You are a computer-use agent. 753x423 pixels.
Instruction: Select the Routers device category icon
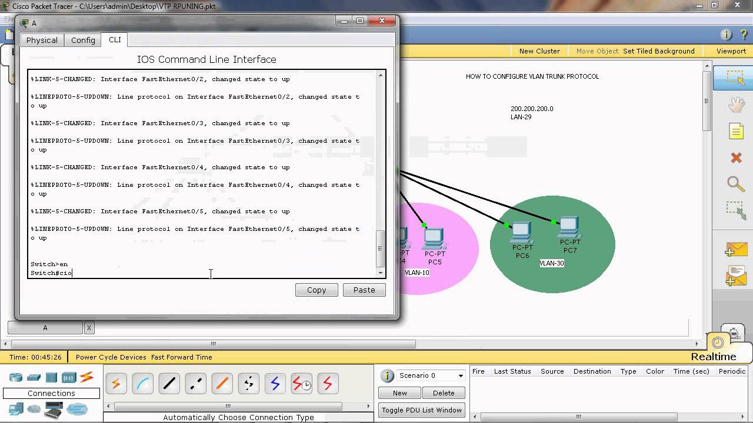click(15, 377)
